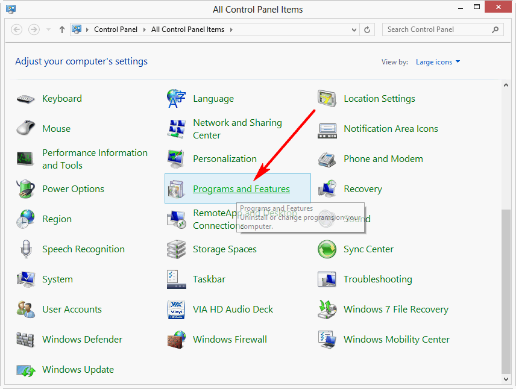
Task: Open the recent locations arrow
Action: [x=48, y=30]
